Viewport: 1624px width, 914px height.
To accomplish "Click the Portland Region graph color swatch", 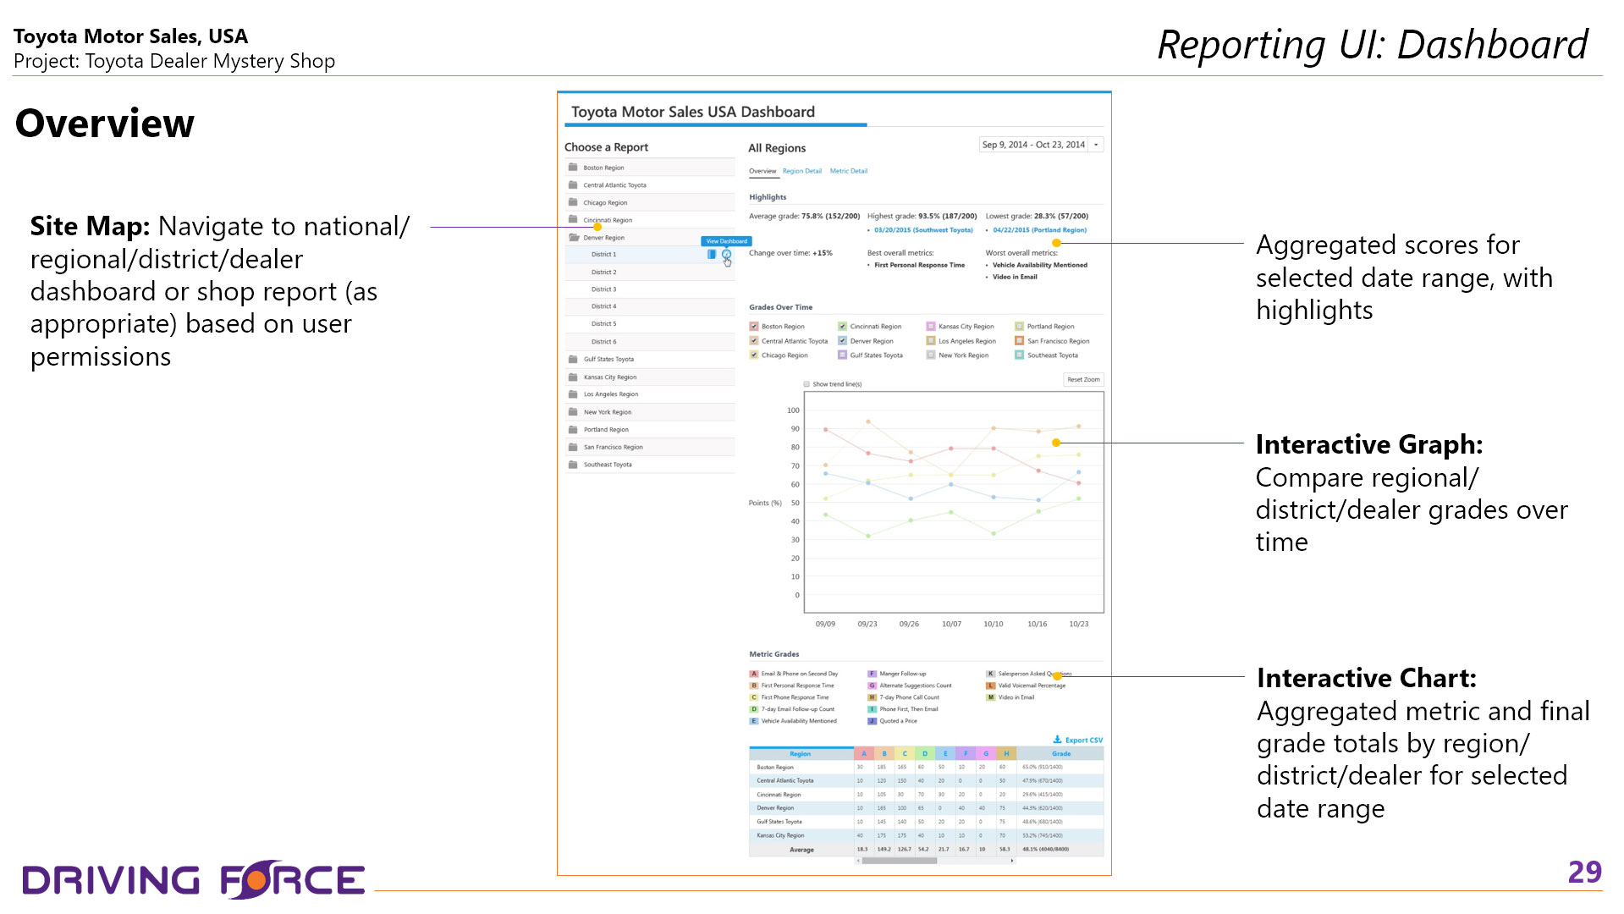I will (1019, 327).
